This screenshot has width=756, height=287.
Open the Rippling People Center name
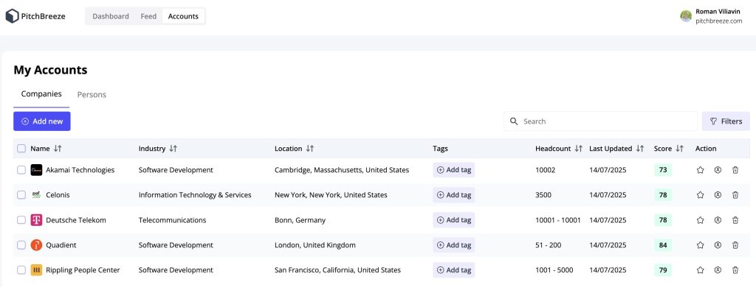coord(83,269)
